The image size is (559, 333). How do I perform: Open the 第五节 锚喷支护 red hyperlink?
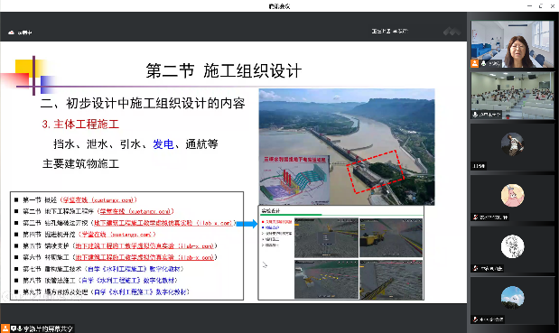tap(144, 245)
